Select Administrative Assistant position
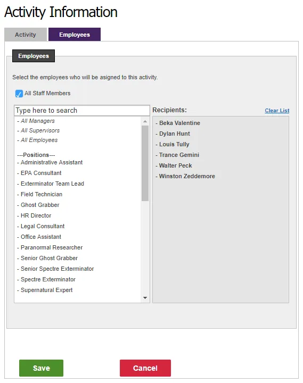This screenshot has height=383, width=303. pos(52,162)
